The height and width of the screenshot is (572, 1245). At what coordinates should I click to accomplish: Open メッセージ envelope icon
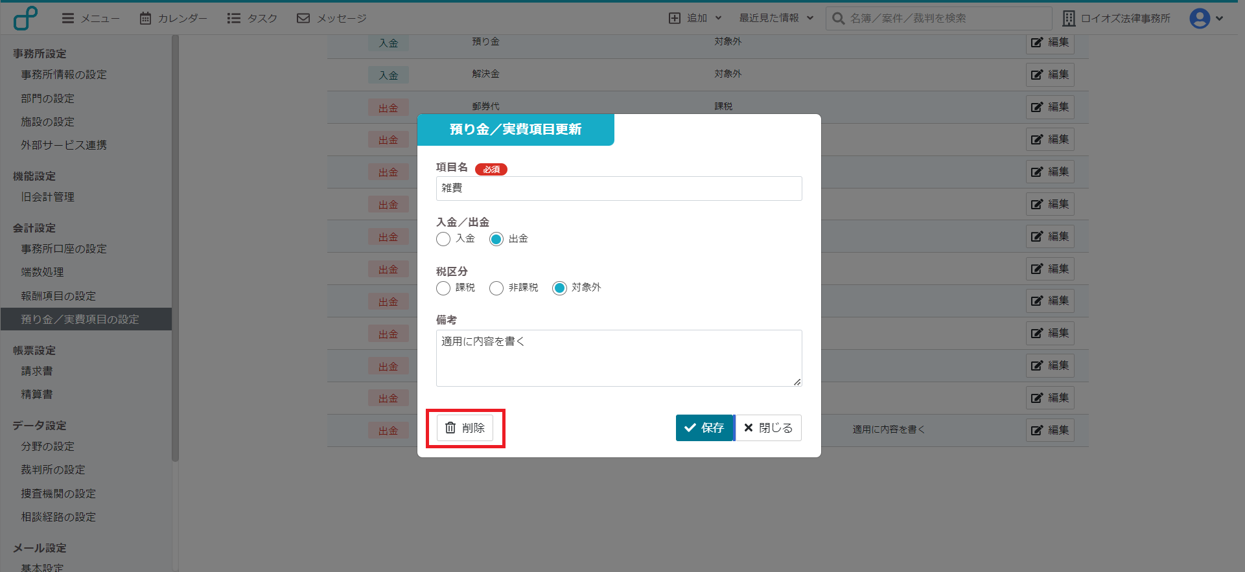[x=303, y=18]
